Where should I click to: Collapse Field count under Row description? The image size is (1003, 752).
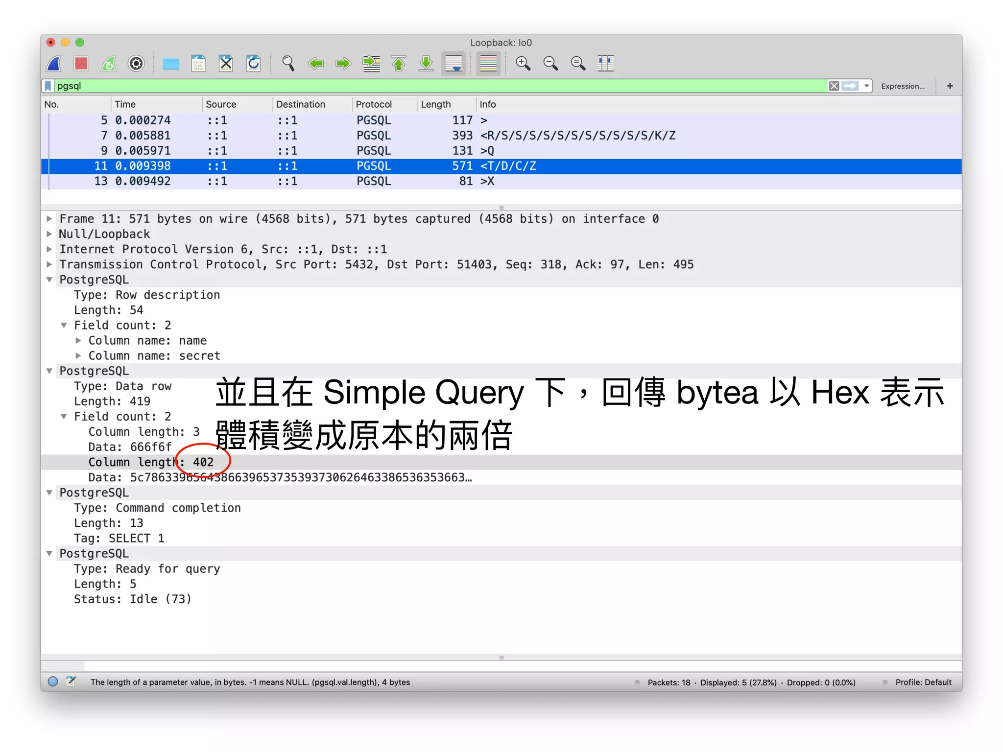[x=64, y=325]
